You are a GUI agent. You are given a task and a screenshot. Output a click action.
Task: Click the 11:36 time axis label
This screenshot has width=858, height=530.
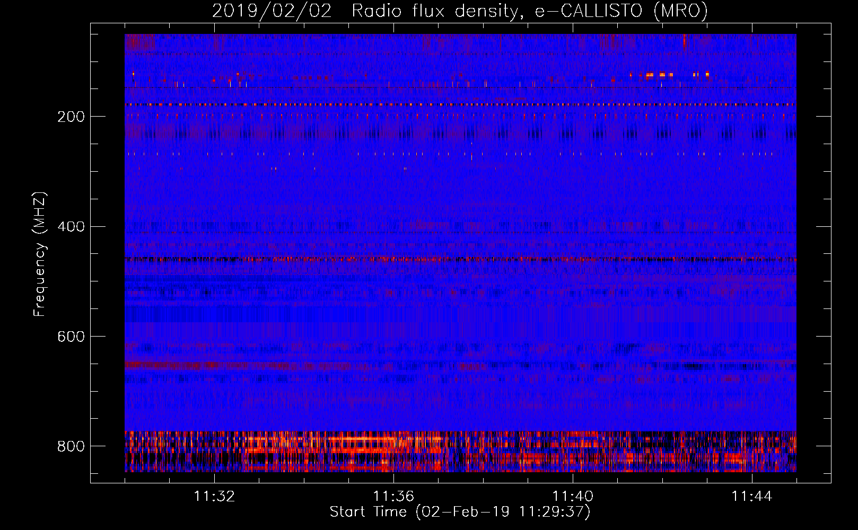click(393, 497)
